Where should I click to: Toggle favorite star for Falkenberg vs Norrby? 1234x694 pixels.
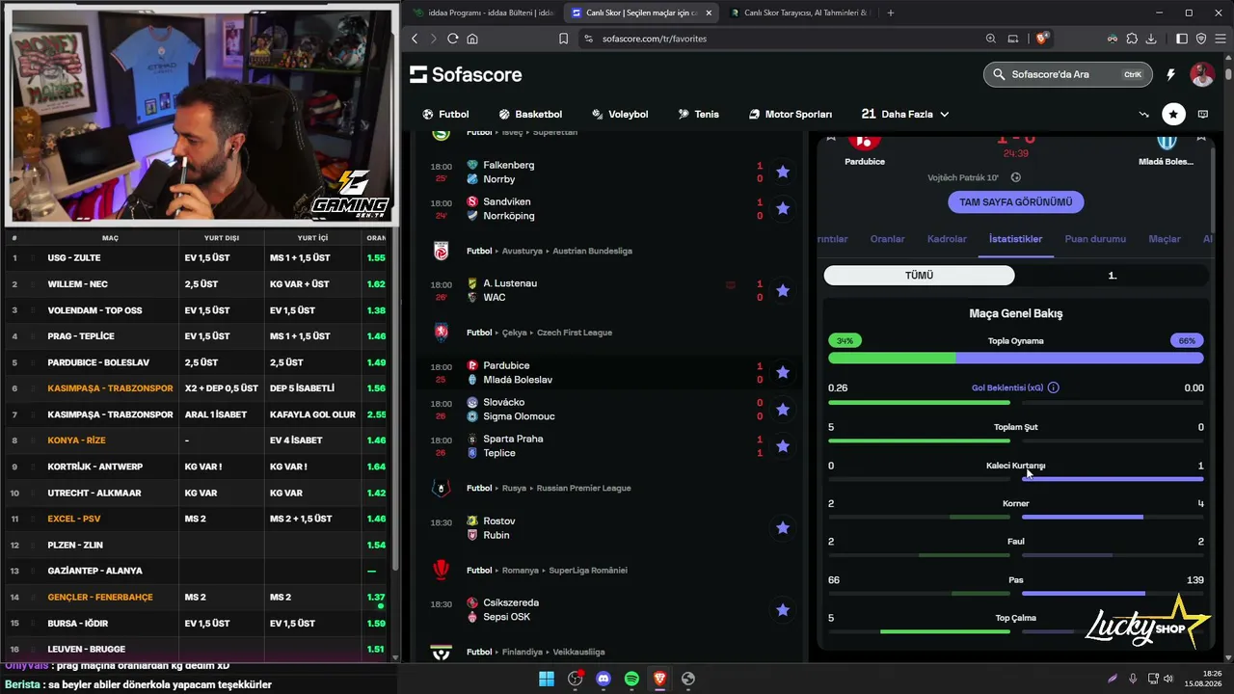click(783, 172)
